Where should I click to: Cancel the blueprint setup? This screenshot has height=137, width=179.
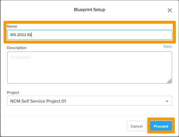pyautogui.click(x=137, y=126)
